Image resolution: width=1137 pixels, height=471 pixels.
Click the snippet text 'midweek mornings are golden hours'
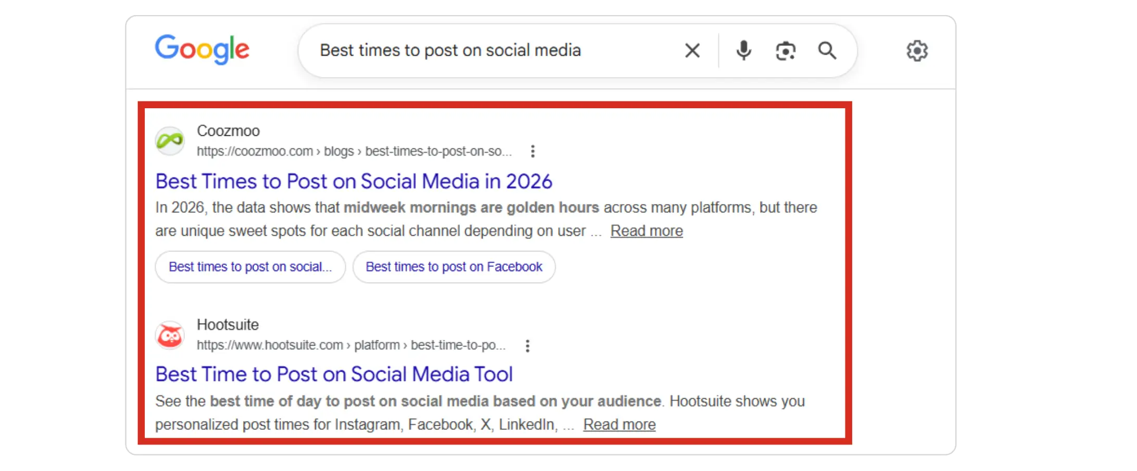click(471, 207)
